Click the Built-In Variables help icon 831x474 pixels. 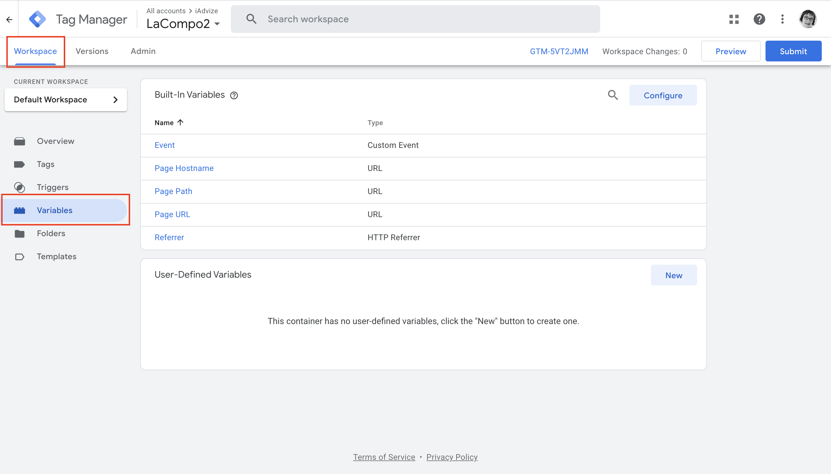(234, 95)
